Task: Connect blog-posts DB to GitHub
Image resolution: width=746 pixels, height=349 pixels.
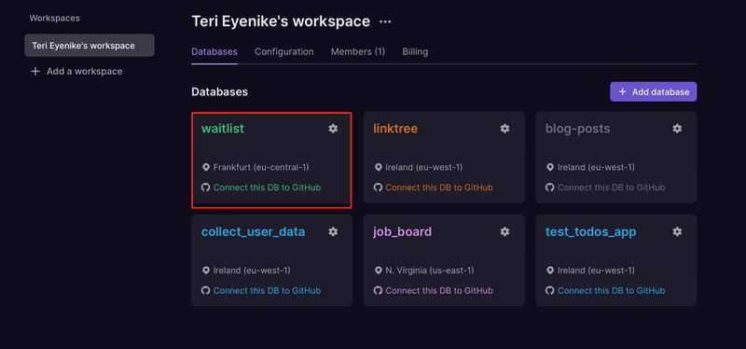Action: (612, 188)
